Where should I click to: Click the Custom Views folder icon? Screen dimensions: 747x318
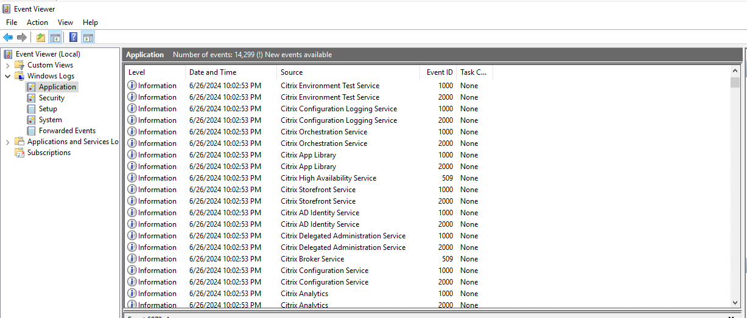tap(20, 65)
